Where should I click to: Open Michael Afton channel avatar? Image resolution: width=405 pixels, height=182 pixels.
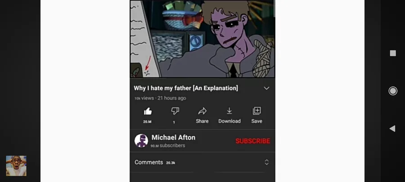(141, 141)
